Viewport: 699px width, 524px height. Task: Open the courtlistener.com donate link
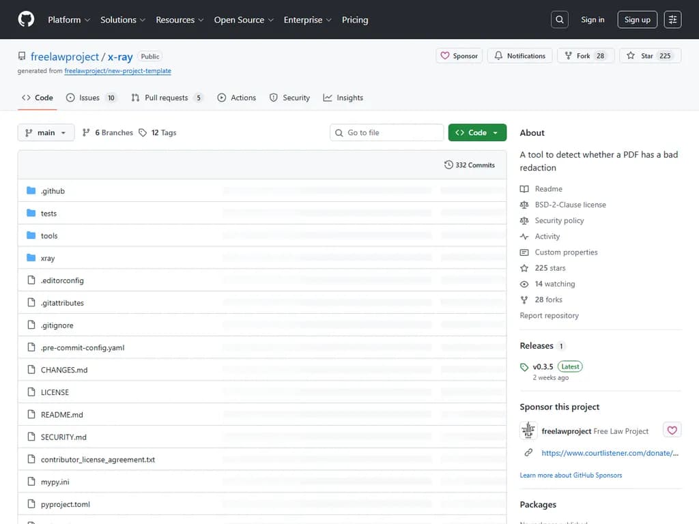610,453
